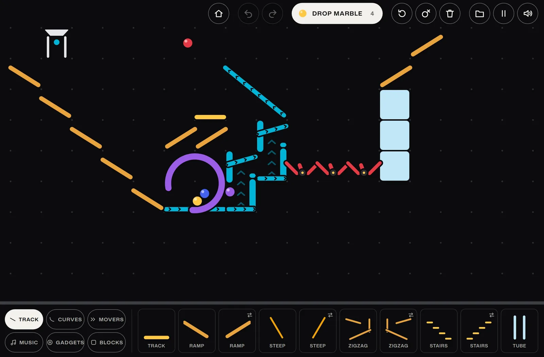Switch to the Movers category
Screen dimensions: 544x357
[x=107, y=319]
